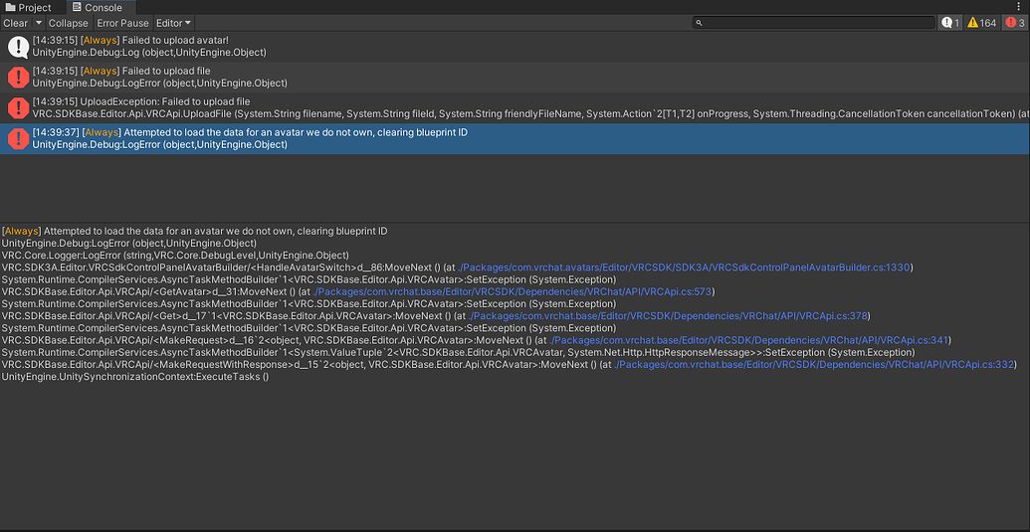Focus the console search field

(x=814, y=23)
